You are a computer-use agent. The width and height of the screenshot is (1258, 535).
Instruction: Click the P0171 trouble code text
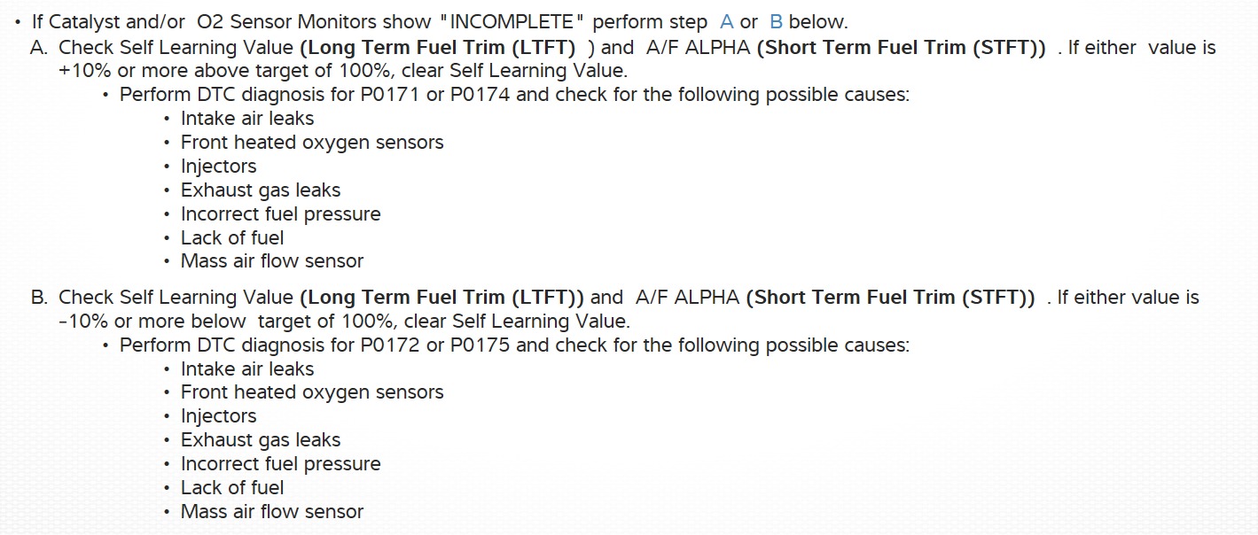click(390, 95)
